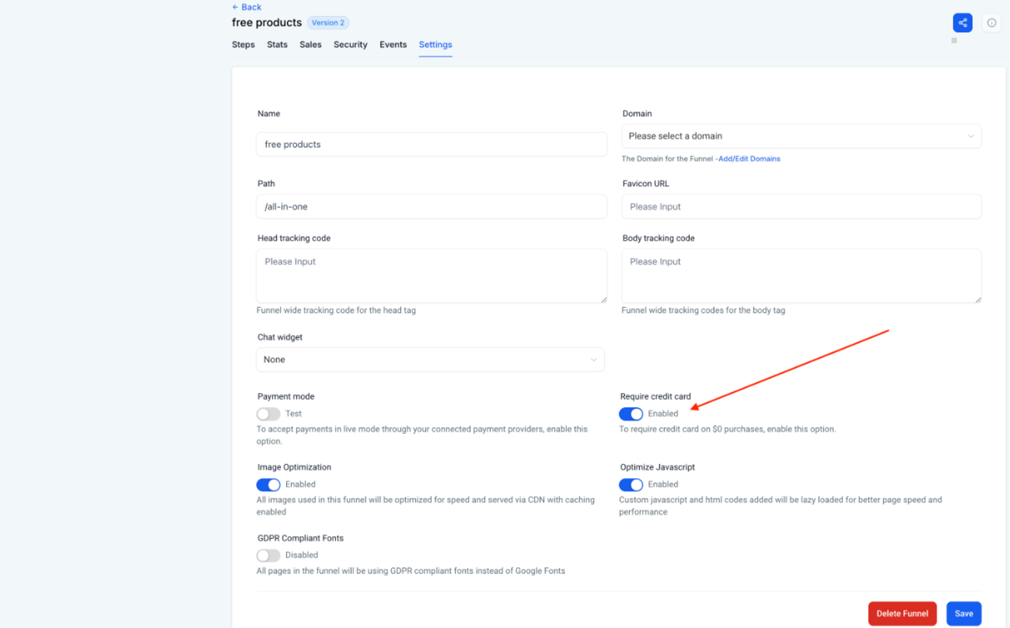The width and height of the screenshot is (1010, 628).
Task: Click the Back arrow link
Action: point(247,7)
